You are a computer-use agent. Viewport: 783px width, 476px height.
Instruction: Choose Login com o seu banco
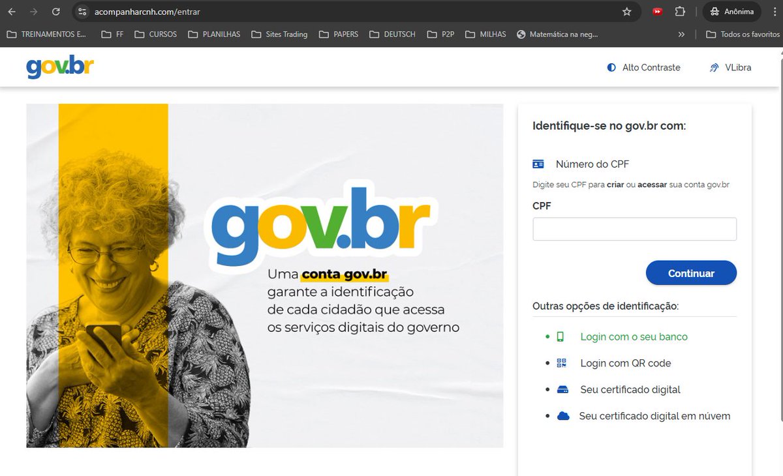tap(634, 336)
